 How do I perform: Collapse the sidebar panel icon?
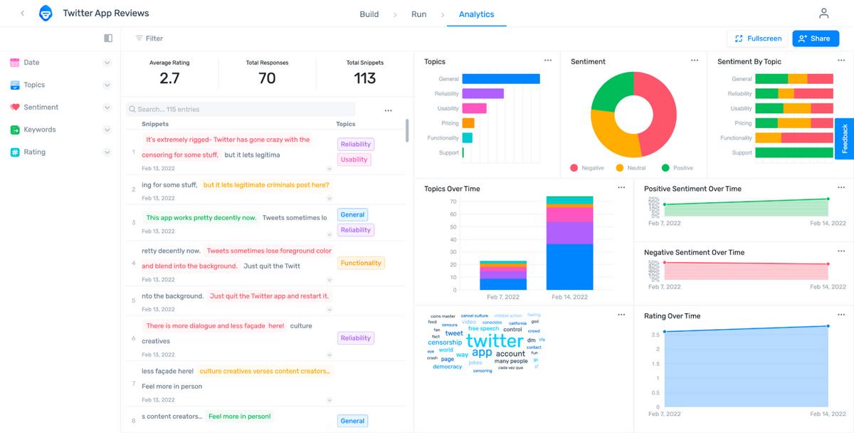108,38
